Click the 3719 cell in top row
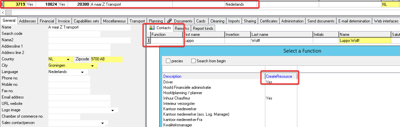This screenshot has height=127, width=400. [15, 4]
